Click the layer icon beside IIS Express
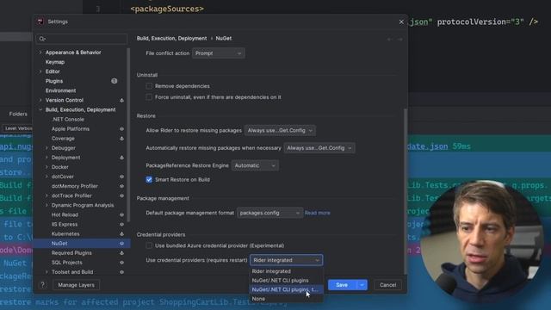This screenshot has height=310, width=551. coord(121,224)
